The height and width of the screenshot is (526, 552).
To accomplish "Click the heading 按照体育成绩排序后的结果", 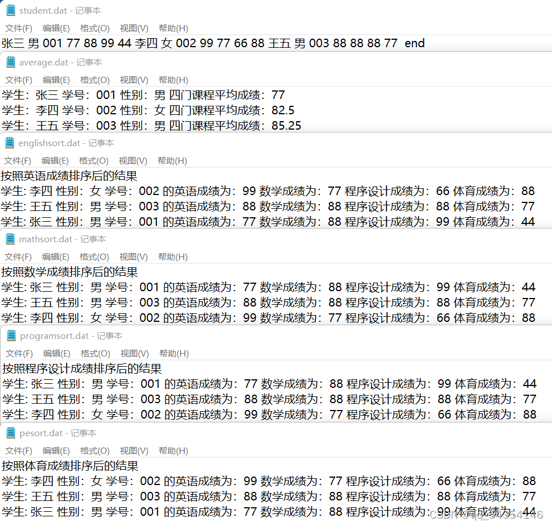I will click(70, 466).
